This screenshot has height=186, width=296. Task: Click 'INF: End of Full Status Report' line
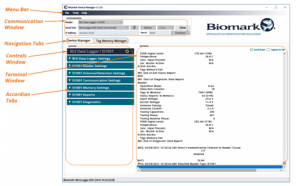click(x=156, y=73)
